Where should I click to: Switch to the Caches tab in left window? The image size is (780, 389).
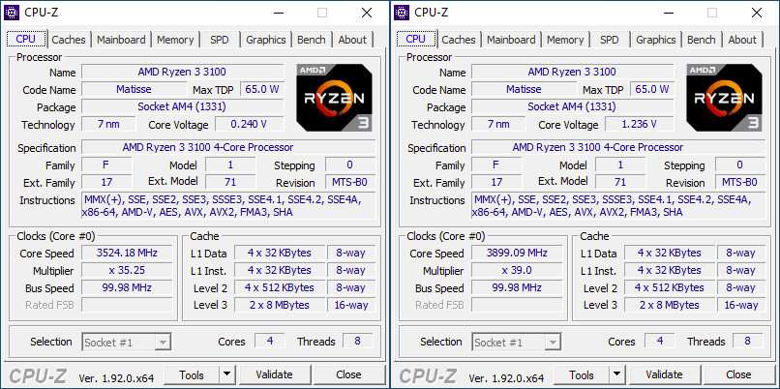tap(69, 40)
